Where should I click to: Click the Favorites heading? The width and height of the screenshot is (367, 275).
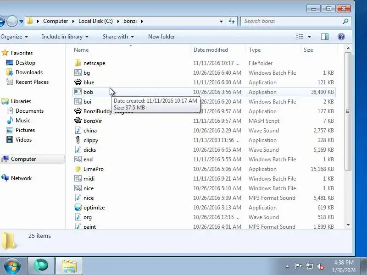coord(22,53)
